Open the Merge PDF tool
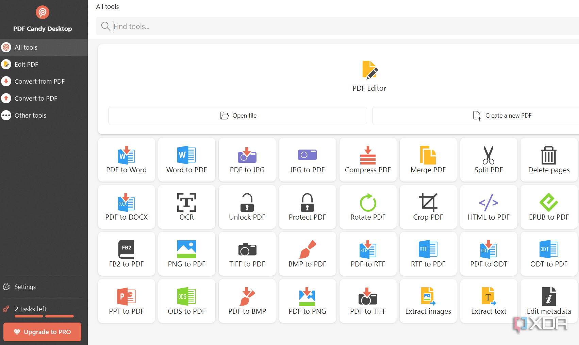 tap(428, 159)
